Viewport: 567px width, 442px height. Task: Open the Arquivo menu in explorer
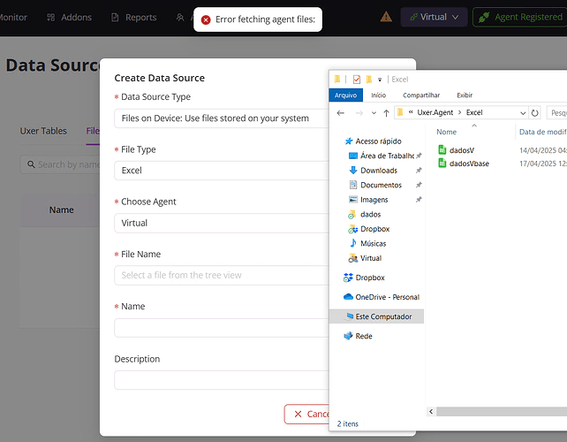[x=345, y=95]
